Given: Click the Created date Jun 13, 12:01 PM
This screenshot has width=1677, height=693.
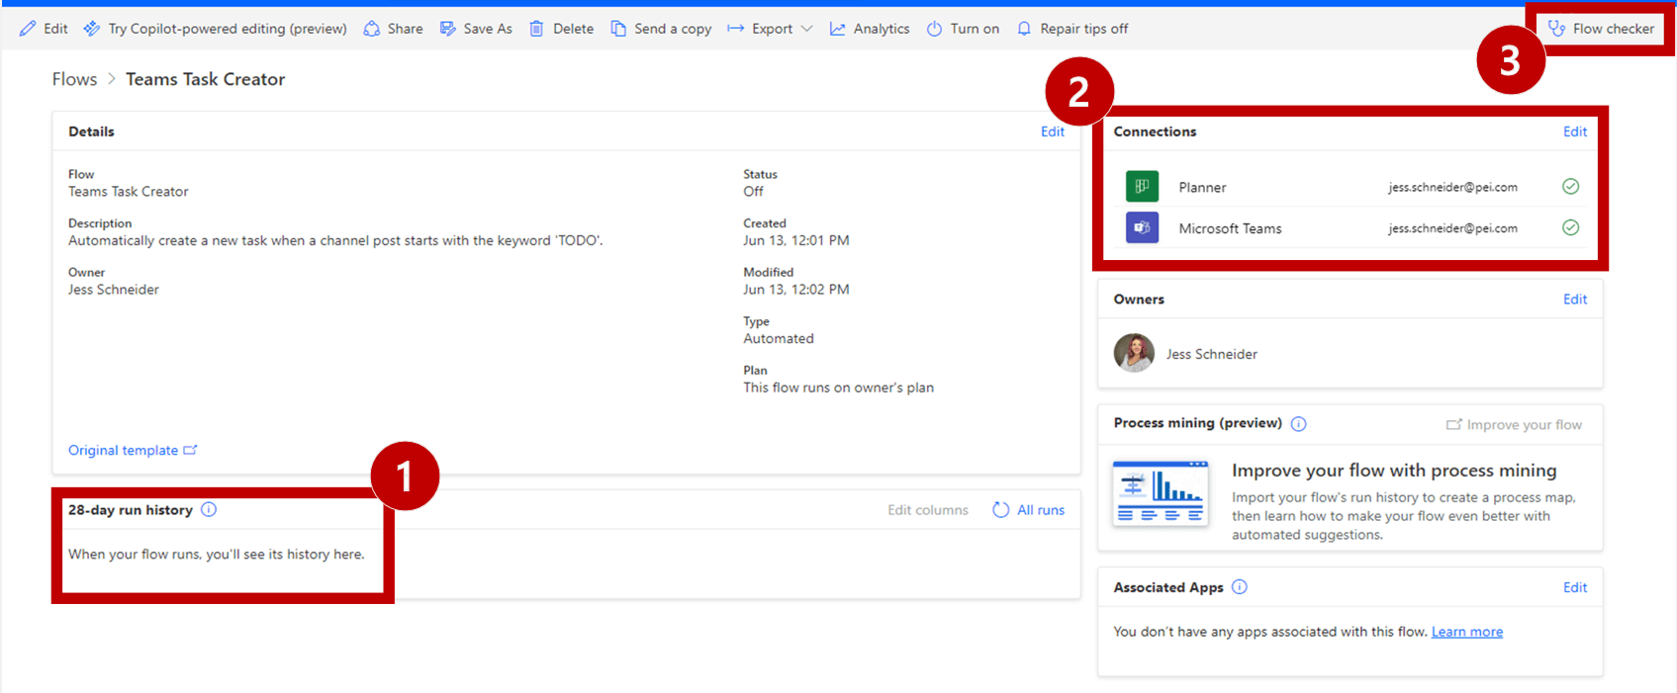Looking at the screenshot, I should (x=796, y=240).
